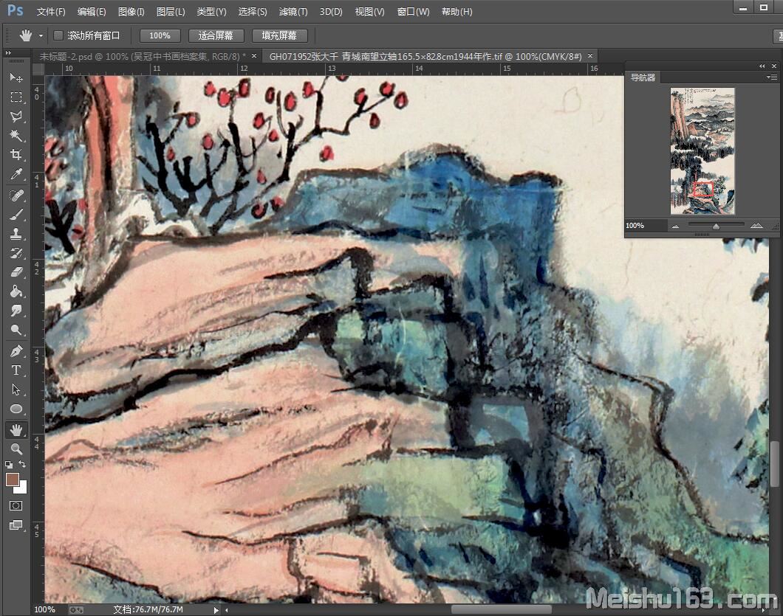The height and width of the screenshot is (616, 783).
Task: Open the 窗口(W) menu
Action: (413, 12)
